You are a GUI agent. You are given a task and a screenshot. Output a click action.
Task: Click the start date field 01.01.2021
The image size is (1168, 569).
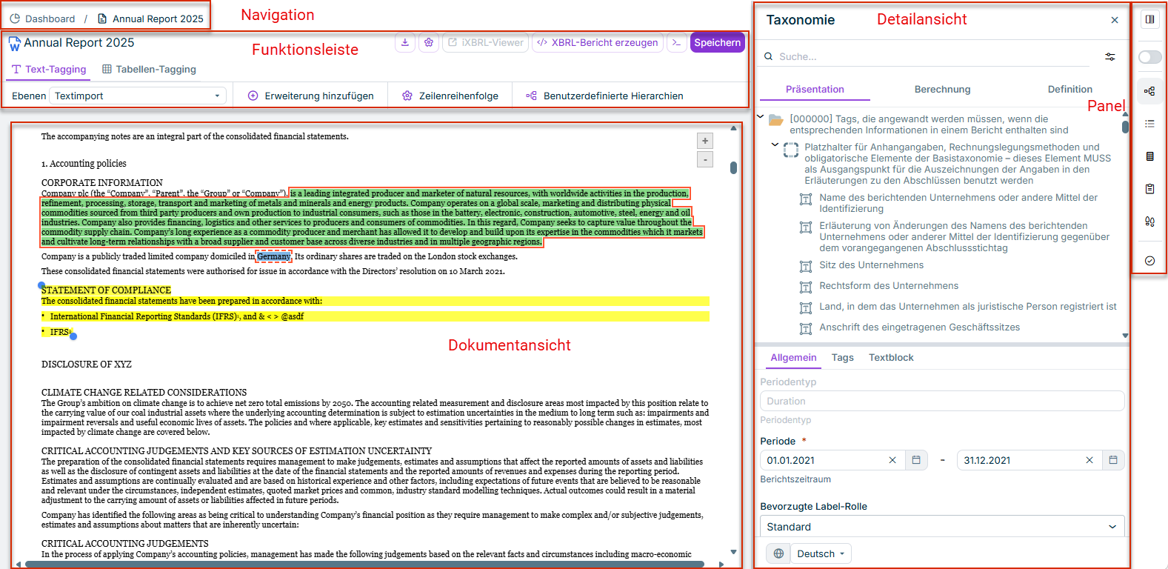[832, 460]
